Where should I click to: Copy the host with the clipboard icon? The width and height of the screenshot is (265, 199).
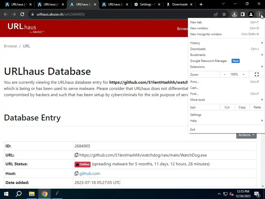(76, 173)
